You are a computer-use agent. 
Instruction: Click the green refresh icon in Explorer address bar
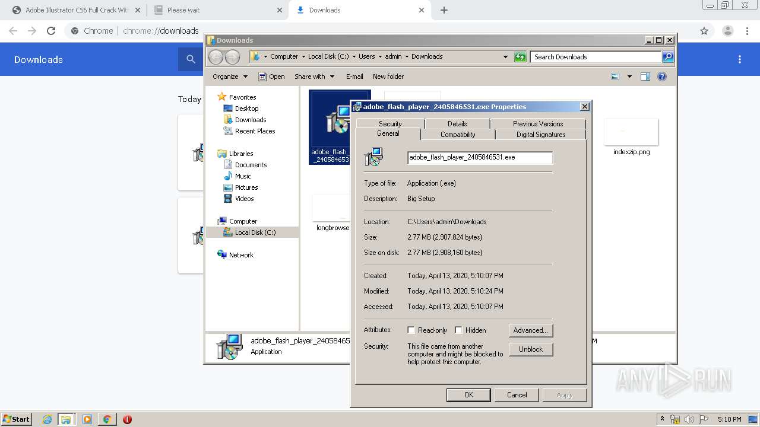click(x=520, y=56)
